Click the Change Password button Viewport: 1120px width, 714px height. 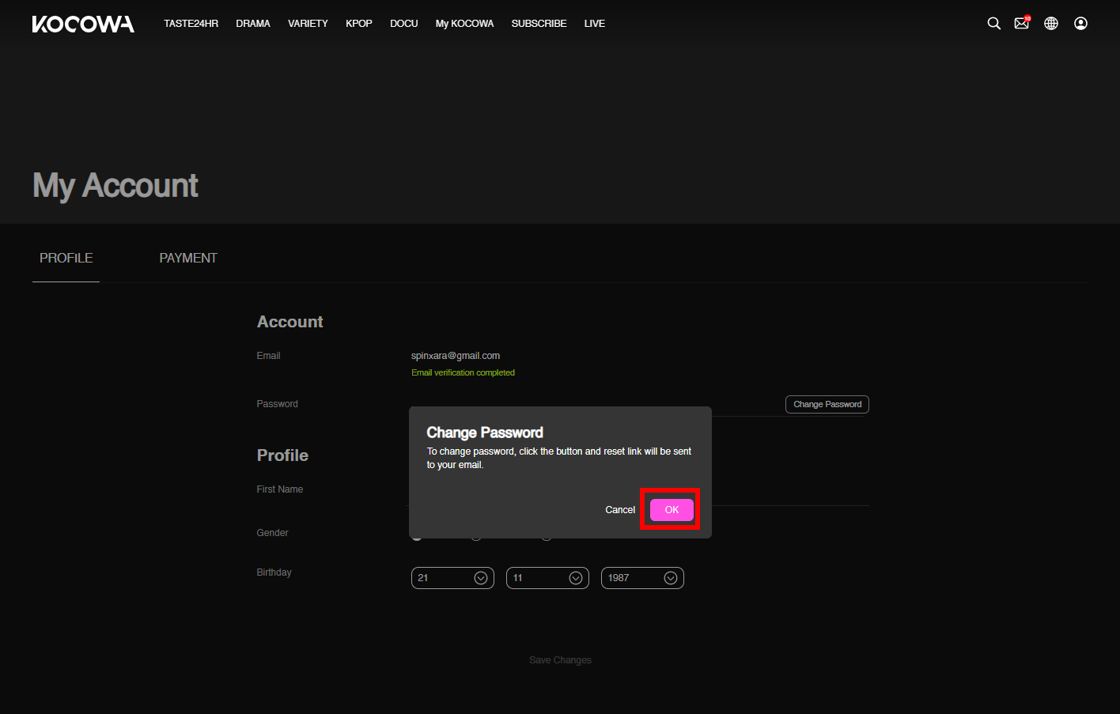(827, 404)
